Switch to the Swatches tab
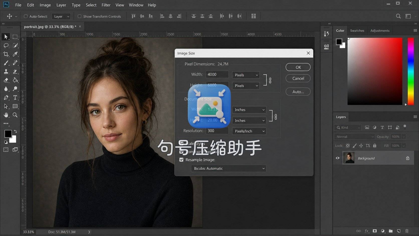 (357, 31)
